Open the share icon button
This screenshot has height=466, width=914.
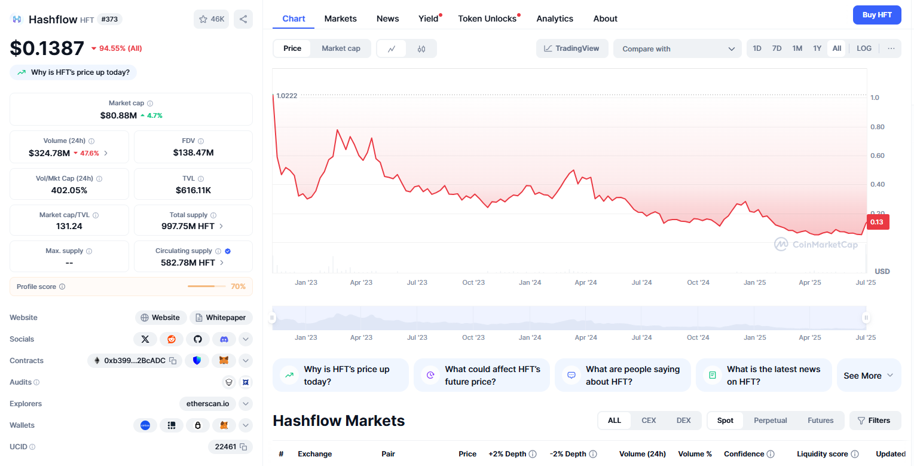(243, 19)
